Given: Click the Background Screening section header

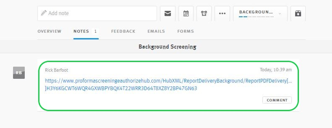Looking at the screenshot, I should click(x=167, y=47).
